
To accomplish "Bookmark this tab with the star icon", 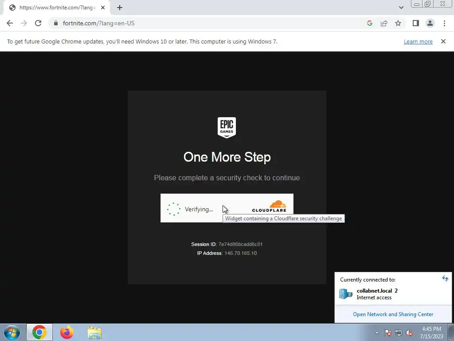I will pos(398,23).
